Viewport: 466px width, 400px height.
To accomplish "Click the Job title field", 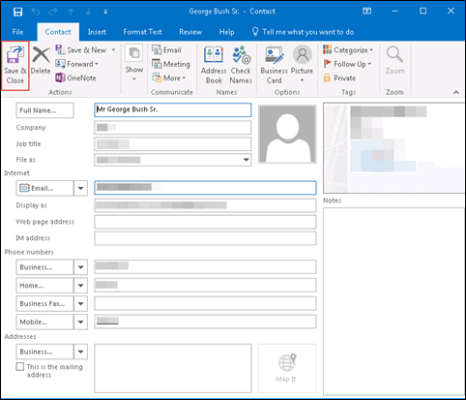I will pos(173,144).
